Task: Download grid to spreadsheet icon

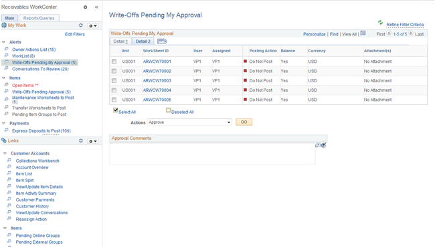Action: tap(363, 33)
